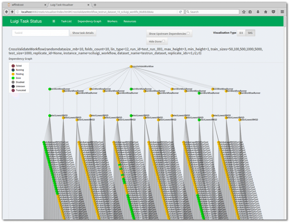This screenshot has width=290, height=223.
Task: Click the browser downloads arrow icon
Action: tap(258, 12)
